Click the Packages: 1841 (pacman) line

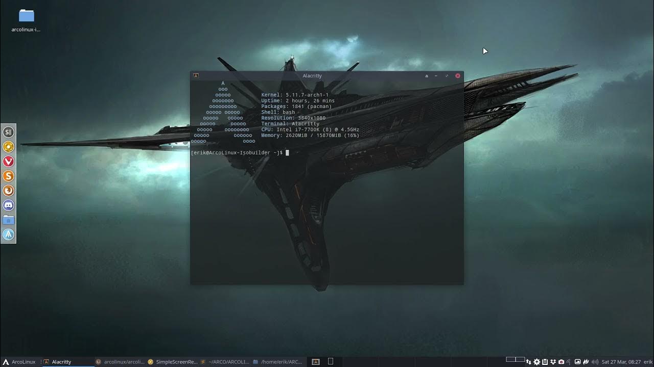(296, 107)
